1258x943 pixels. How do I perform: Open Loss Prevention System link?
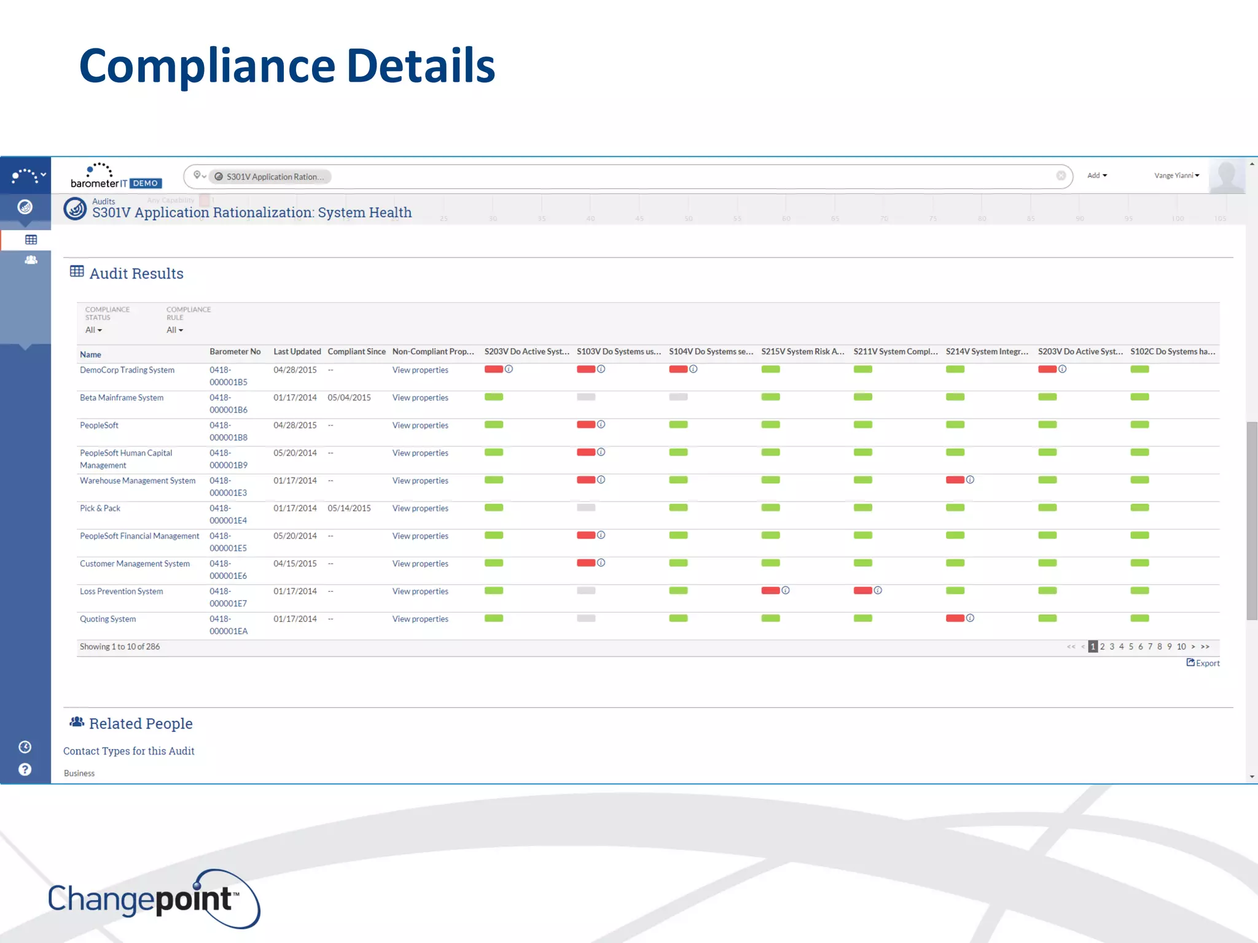pyautogui.click(x=122, y=591)
